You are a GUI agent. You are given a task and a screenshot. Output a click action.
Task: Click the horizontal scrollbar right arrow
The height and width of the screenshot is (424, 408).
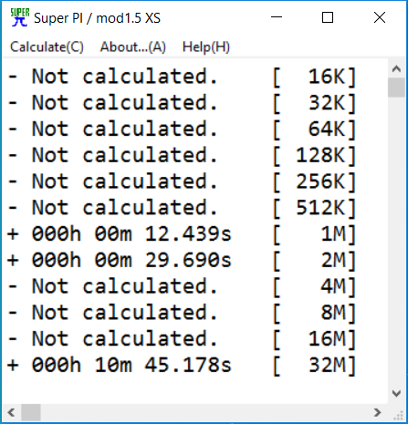(x=378, y=412)
